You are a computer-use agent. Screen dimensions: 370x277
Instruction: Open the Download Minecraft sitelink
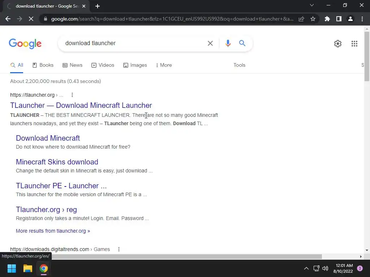click(x=48, y=138)
